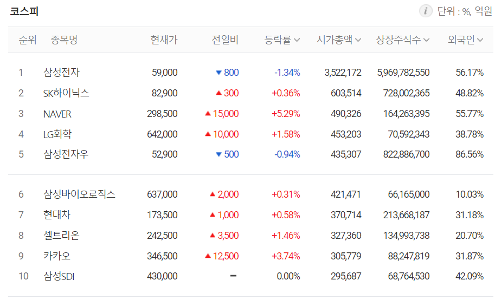Click the 코스피 section heading
The width and height of the screenshot is (495, 306).
24,11
